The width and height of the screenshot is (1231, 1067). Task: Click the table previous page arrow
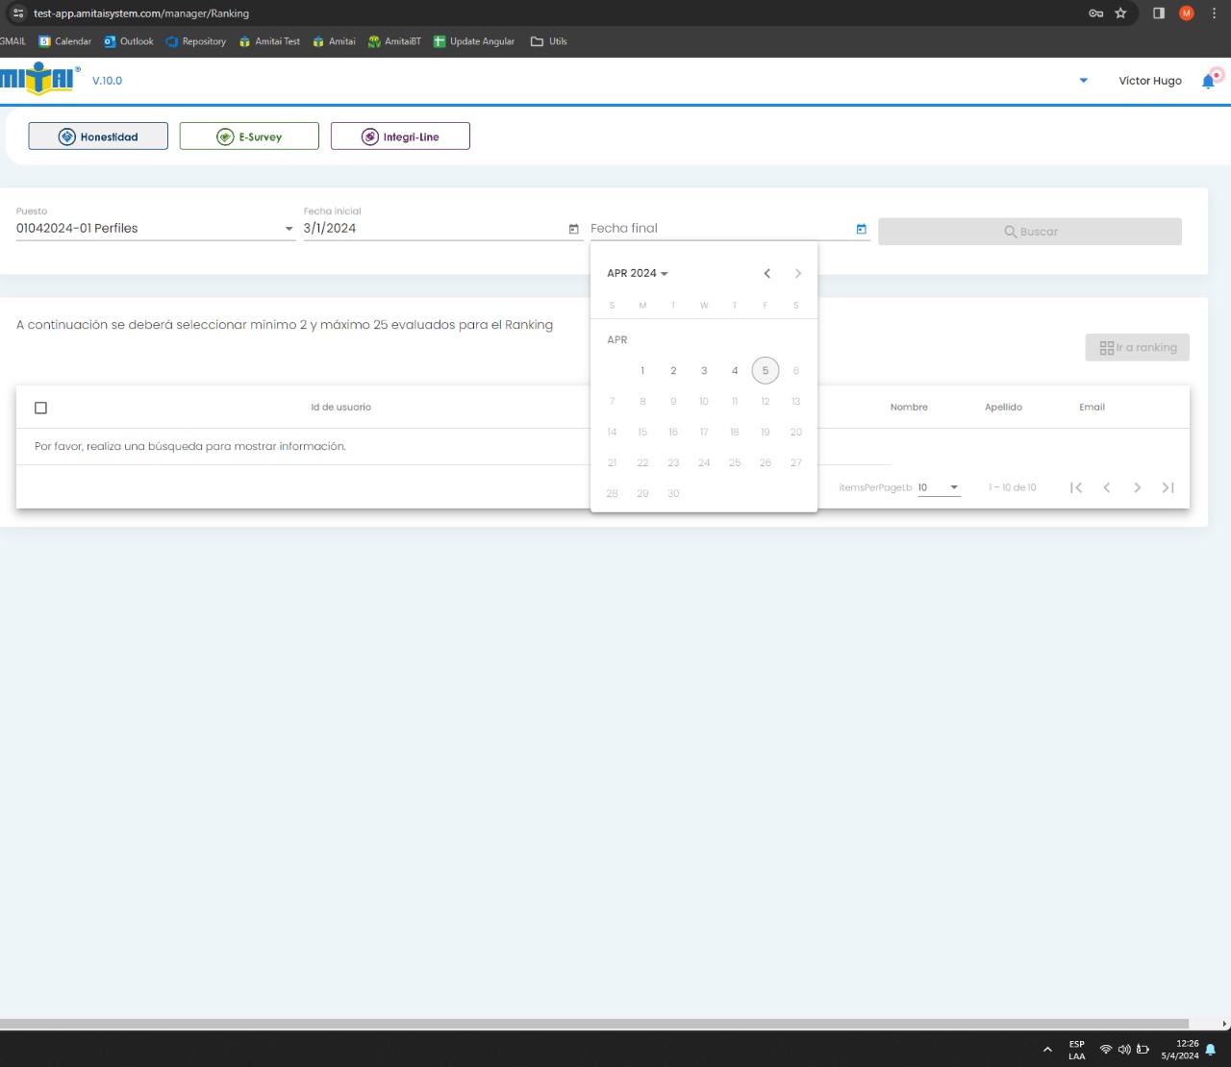(1107, 488)
